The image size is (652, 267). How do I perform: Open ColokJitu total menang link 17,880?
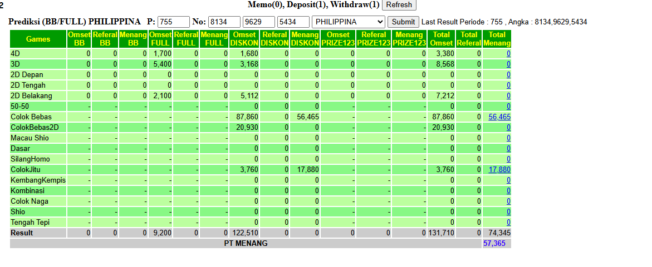point(499,169)
